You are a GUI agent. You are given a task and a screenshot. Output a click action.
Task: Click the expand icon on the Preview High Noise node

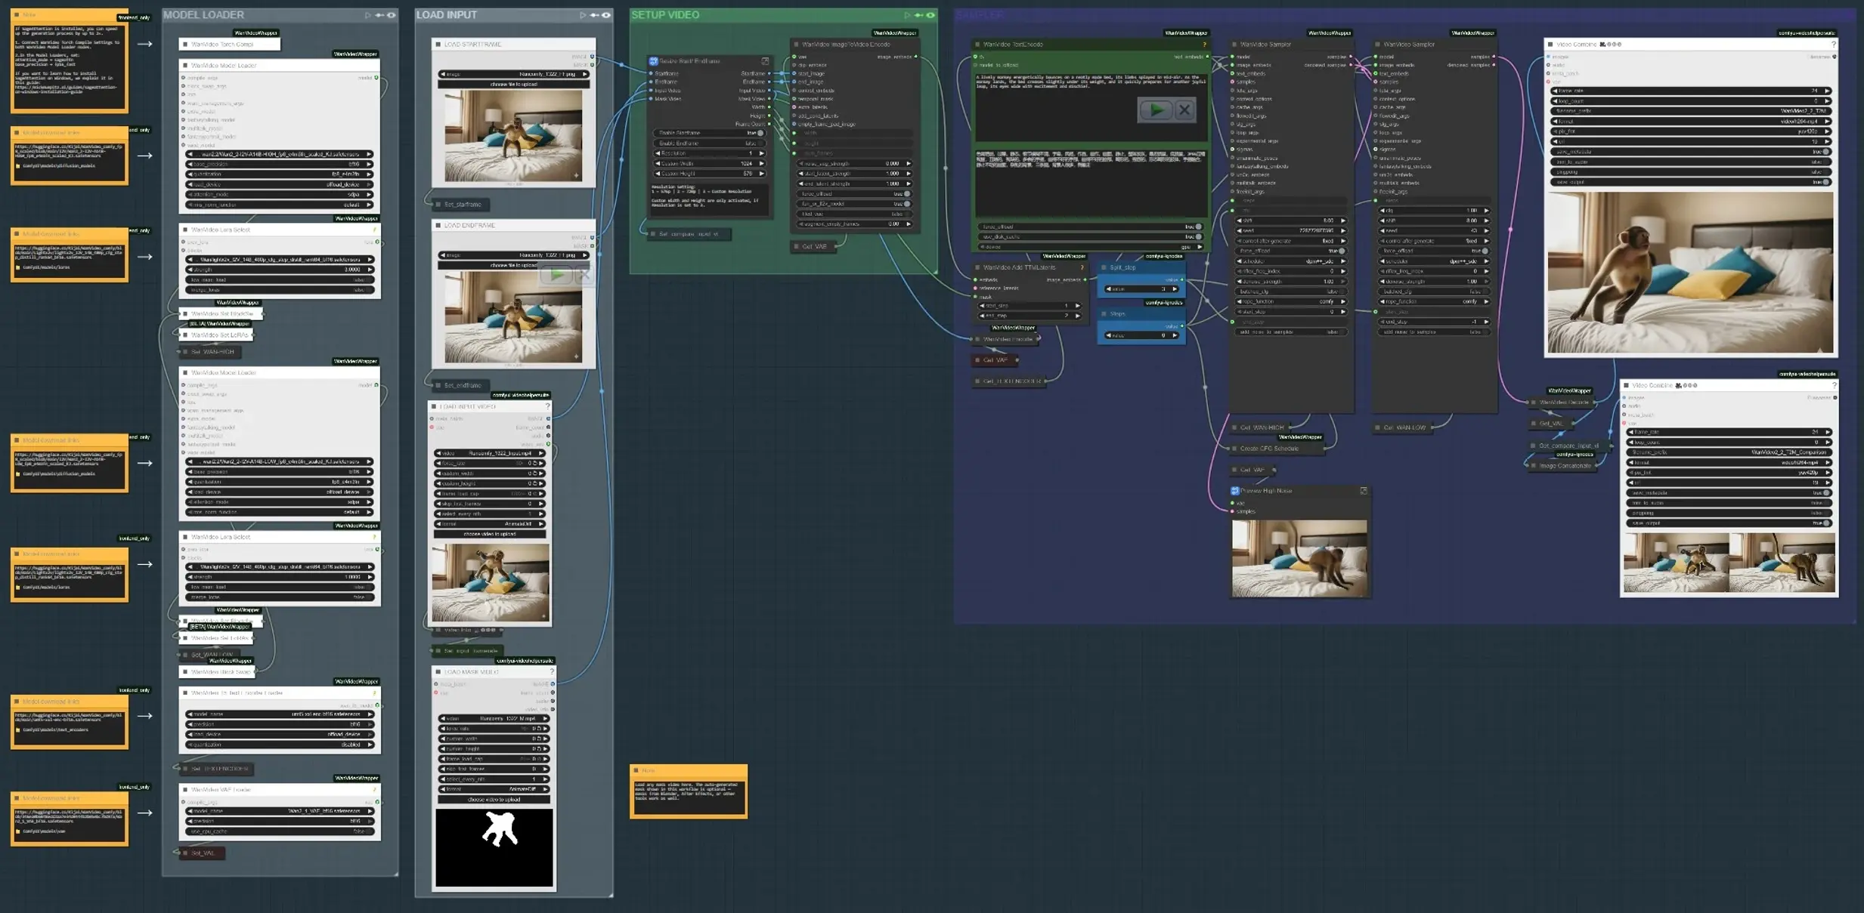tap(1364, 491)
